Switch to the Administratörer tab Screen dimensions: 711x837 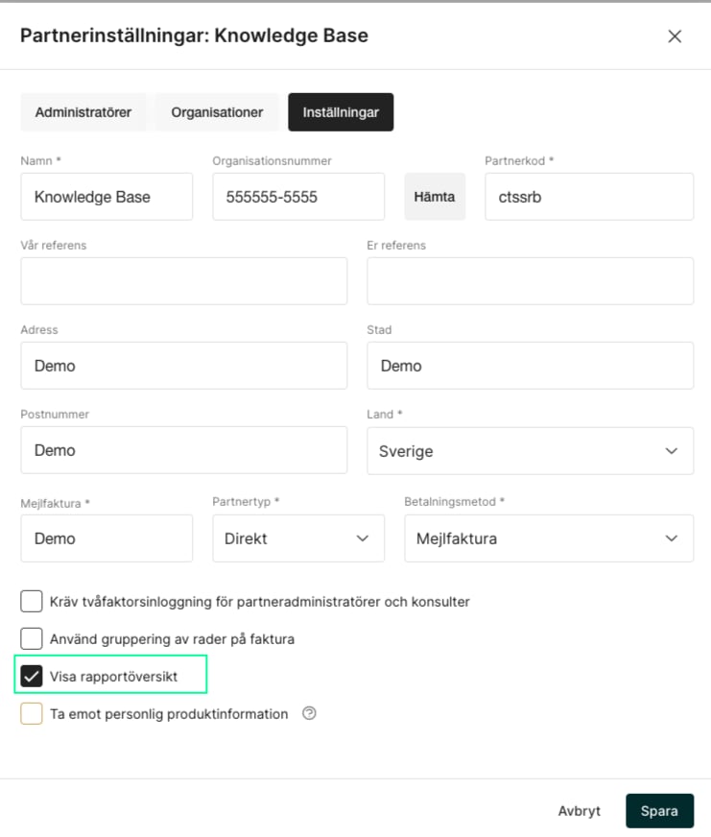(x=83, y=112)
